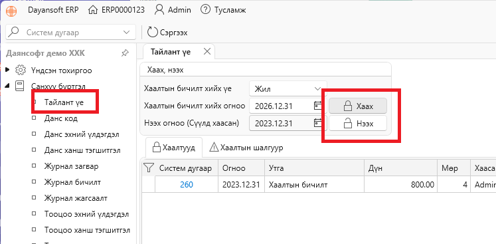
Task: Sort by Огноо column header
Action: pyautogui.click(x=241, y=168)
